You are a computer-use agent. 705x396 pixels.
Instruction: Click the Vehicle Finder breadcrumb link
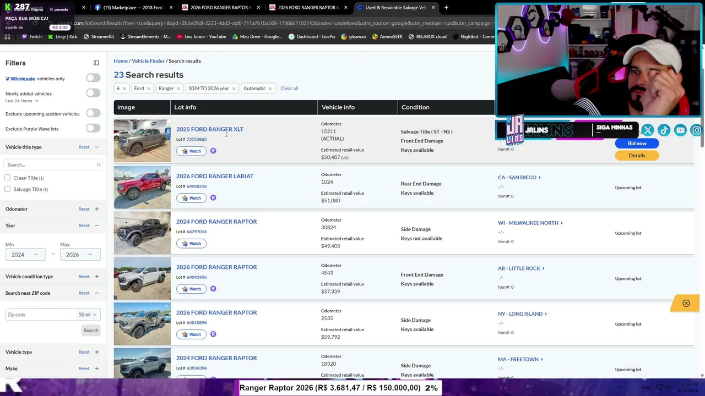click(x=148, y=61)
